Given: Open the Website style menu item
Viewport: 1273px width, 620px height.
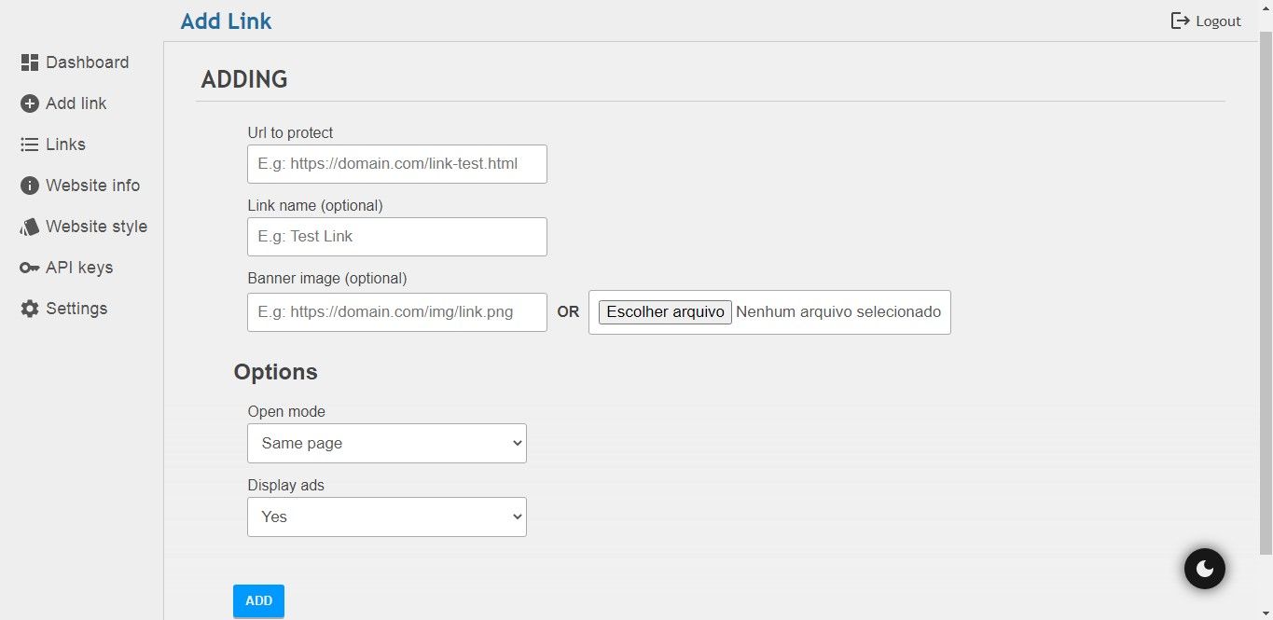Looking at the screenshot, I should click(96, 227).
